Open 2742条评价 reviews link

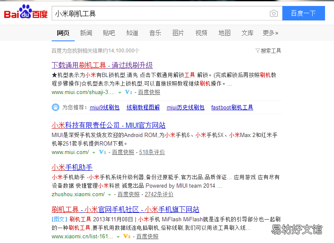pos(159,194)
